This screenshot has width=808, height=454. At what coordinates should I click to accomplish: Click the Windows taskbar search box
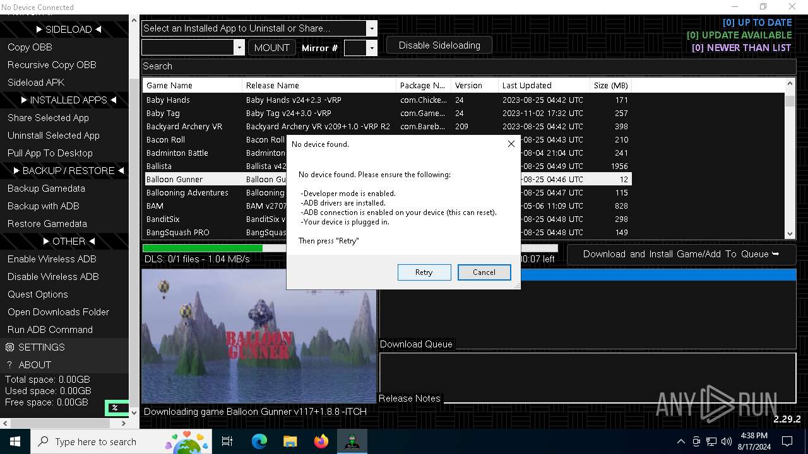pyautogui.click(x=122, y=441)
